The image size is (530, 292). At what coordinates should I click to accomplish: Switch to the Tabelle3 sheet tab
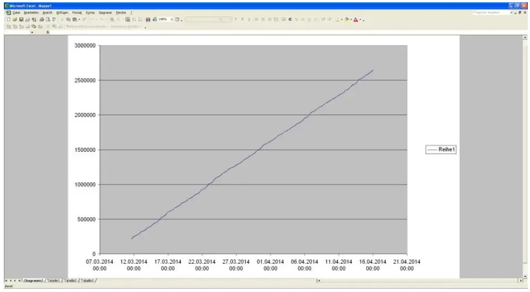87,280
